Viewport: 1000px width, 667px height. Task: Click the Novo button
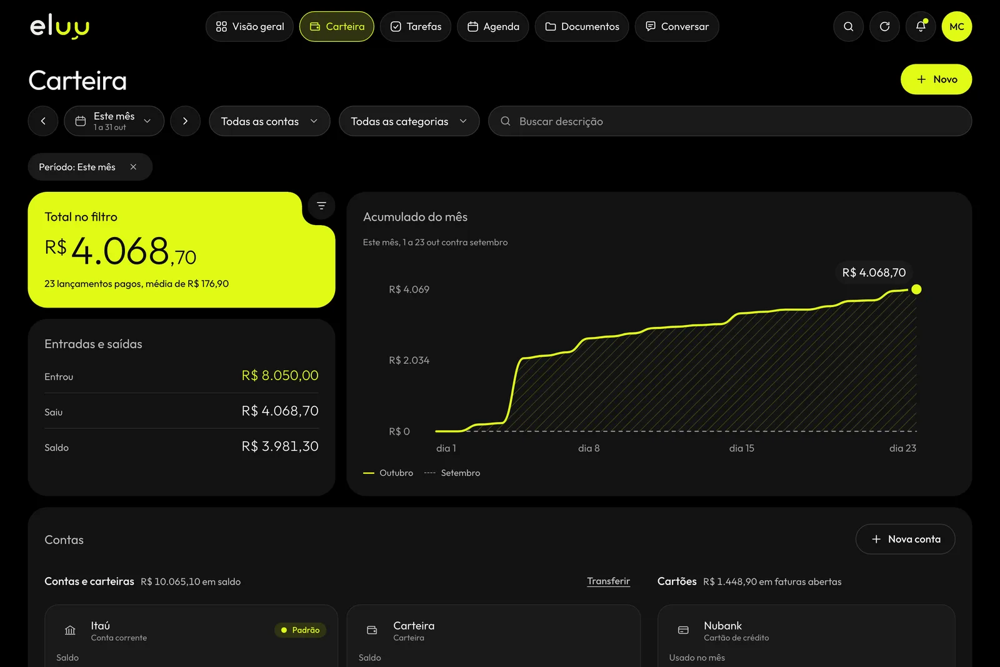(936, 79)
